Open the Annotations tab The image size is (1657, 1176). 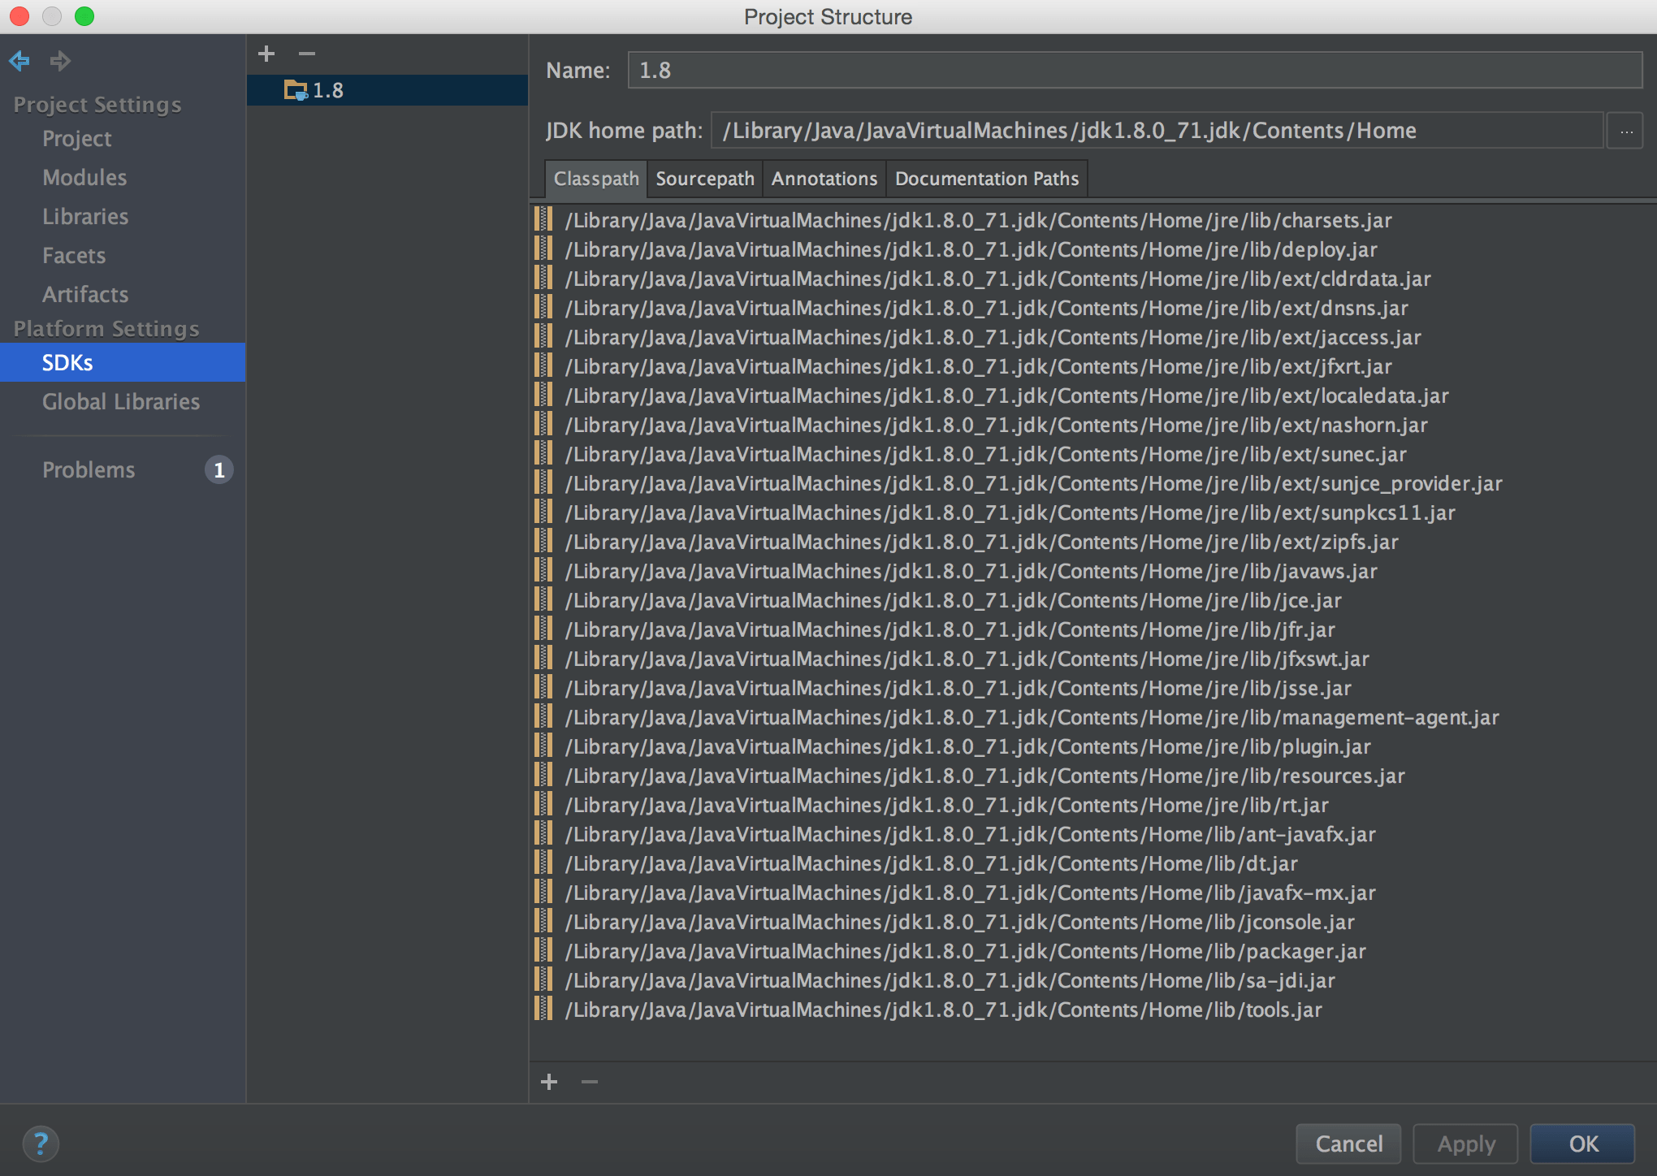click(x=824, y=179)
